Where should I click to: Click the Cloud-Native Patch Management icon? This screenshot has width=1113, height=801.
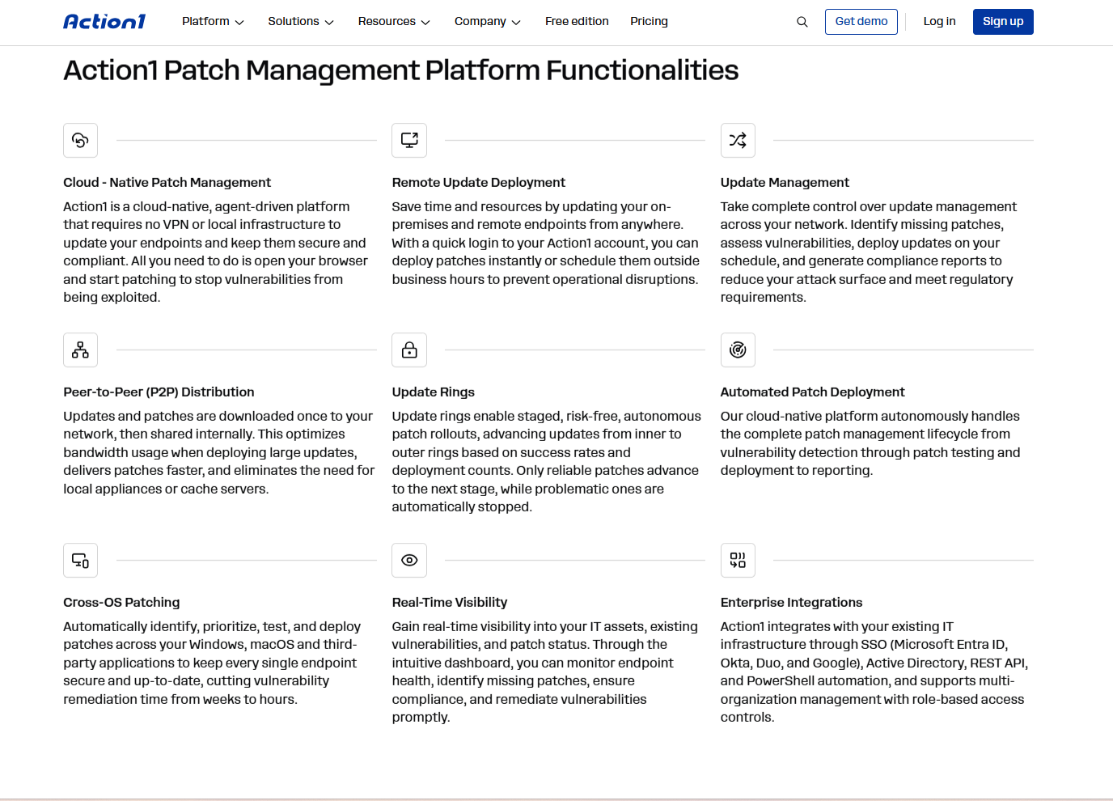click(81, 141)
